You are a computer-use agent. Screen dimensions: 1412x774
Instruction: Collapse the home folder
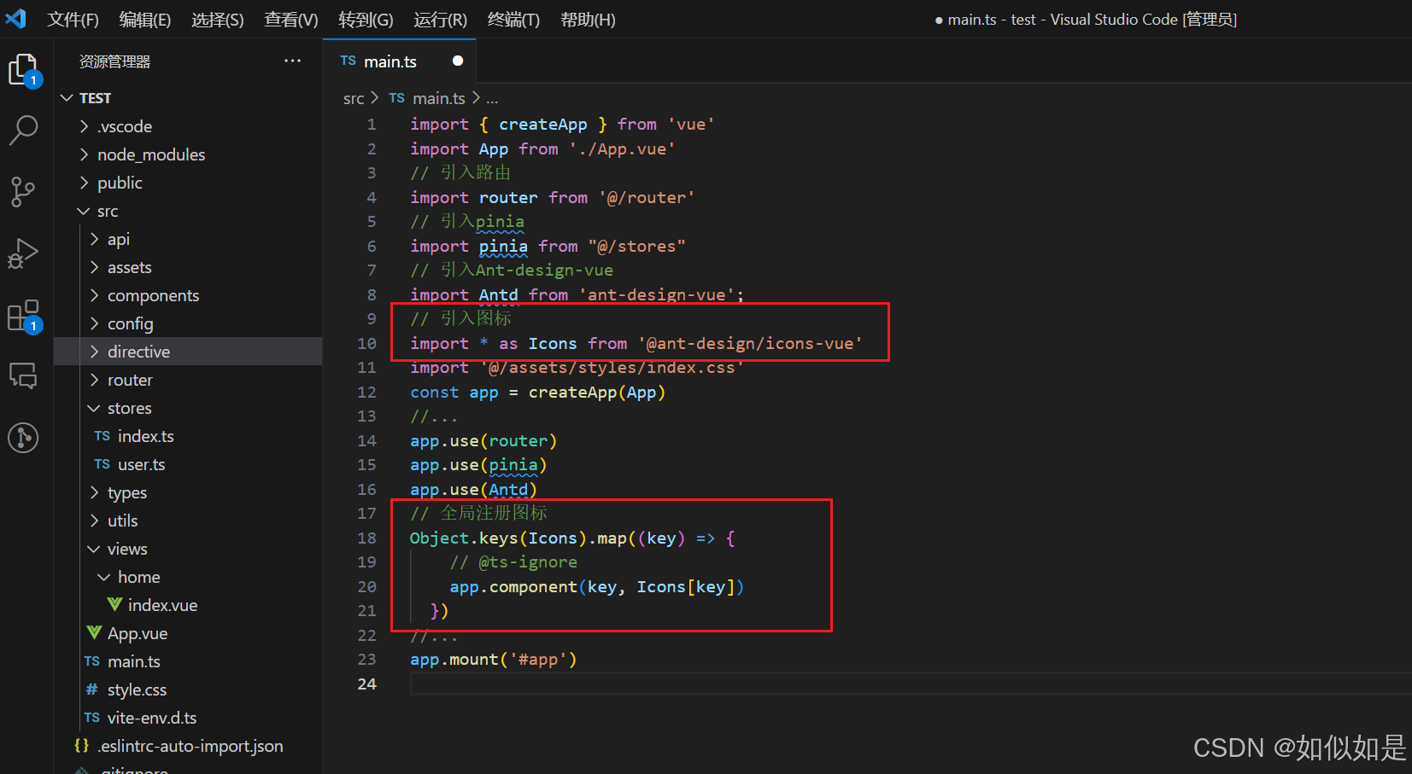(x=104, y=577)
